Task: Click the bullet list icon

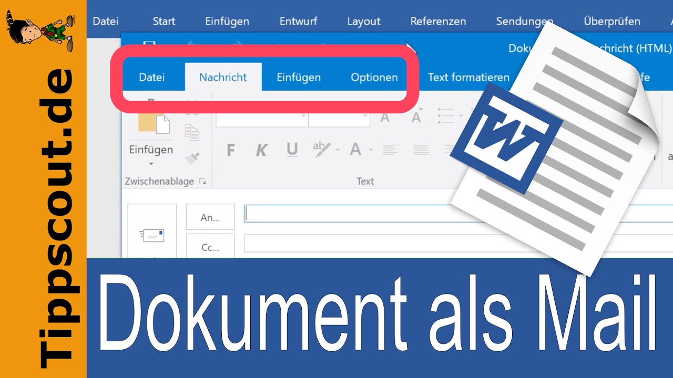Action: coord(446,115)
